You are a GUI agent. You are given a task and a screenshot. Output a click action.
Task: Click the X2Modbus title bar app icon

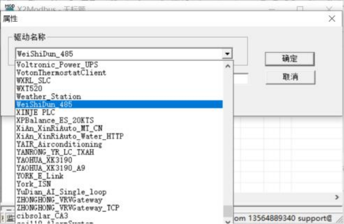10,8
